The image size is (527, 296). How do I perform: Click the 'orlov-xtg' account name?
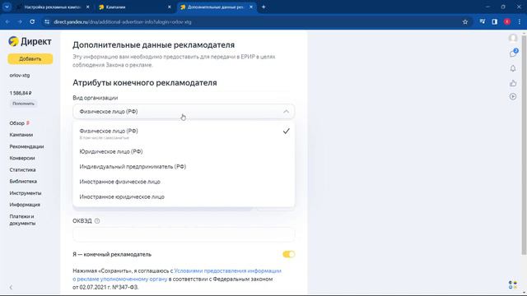click(20, 75)
